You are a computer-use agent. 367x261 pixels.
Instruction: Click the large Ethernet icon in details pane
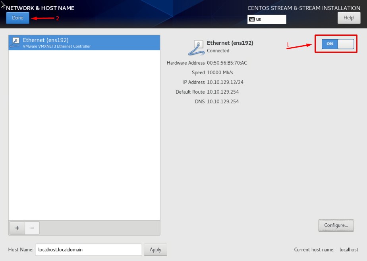196,47
